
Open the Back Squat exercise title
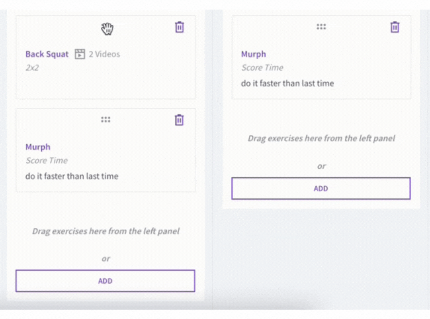pos(47,54)
